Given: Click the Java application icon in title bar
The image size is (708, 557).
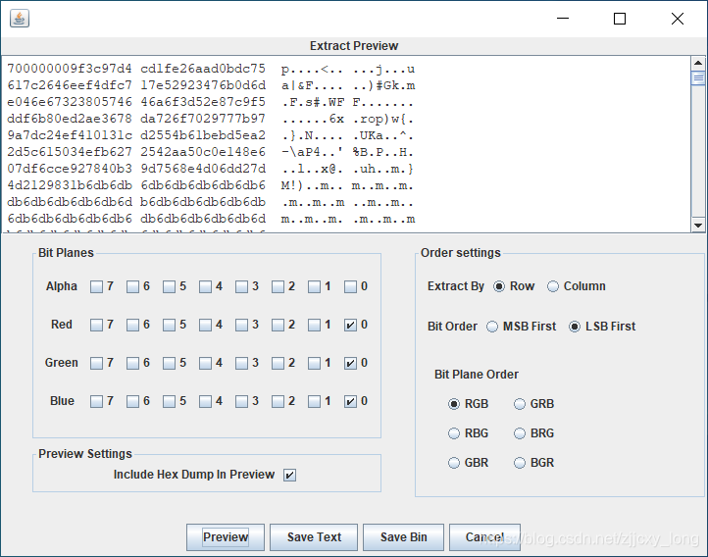Looking at the screenshot, I should [x=20, y=19].
